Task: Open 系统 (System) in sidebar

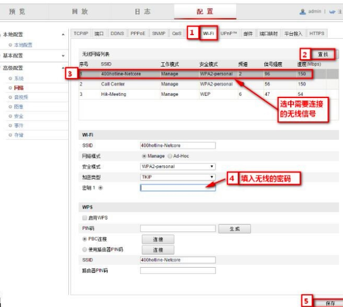Action: click(x=19, y=78)
